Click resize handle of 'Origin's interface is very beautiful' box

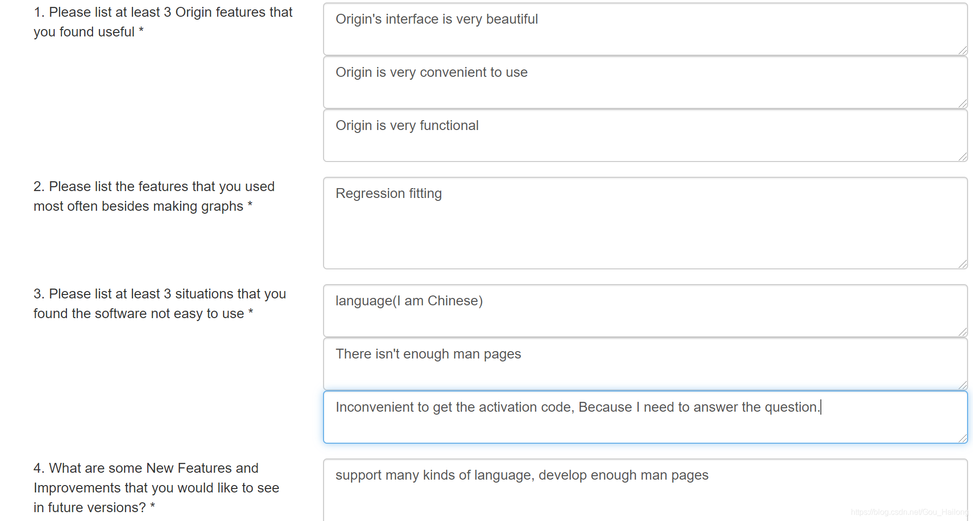click(x=963, y=50)
